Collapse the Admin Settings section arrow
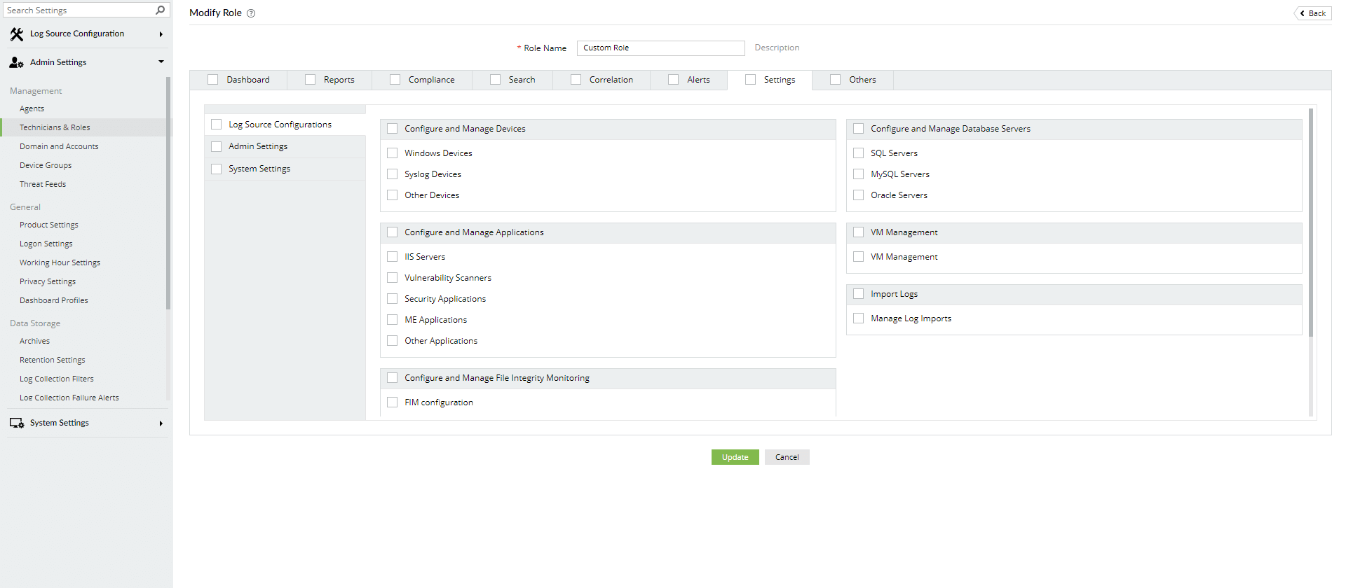The width and height of the screenshot is (1346, 588). tap(161, 62)
